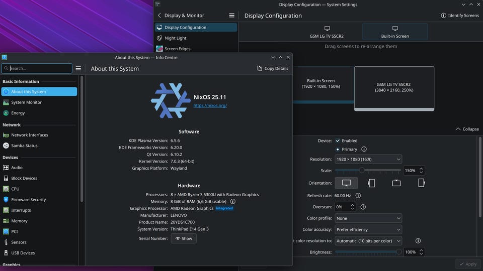
Task: Click memory info icon beside usable RAM
Action: coord(233,202)
